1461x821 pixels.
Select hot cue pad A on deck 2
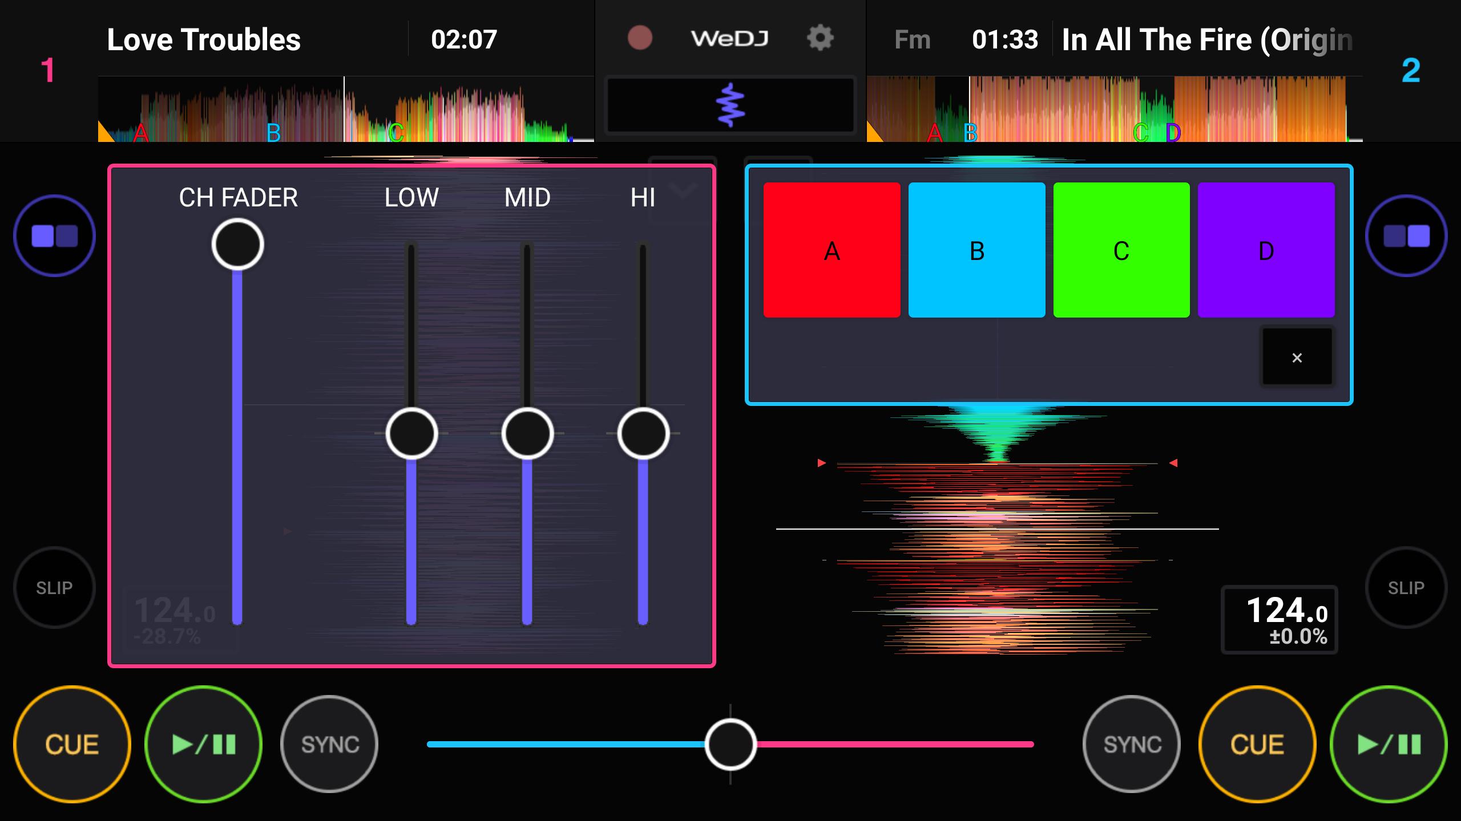click(832, 250)
